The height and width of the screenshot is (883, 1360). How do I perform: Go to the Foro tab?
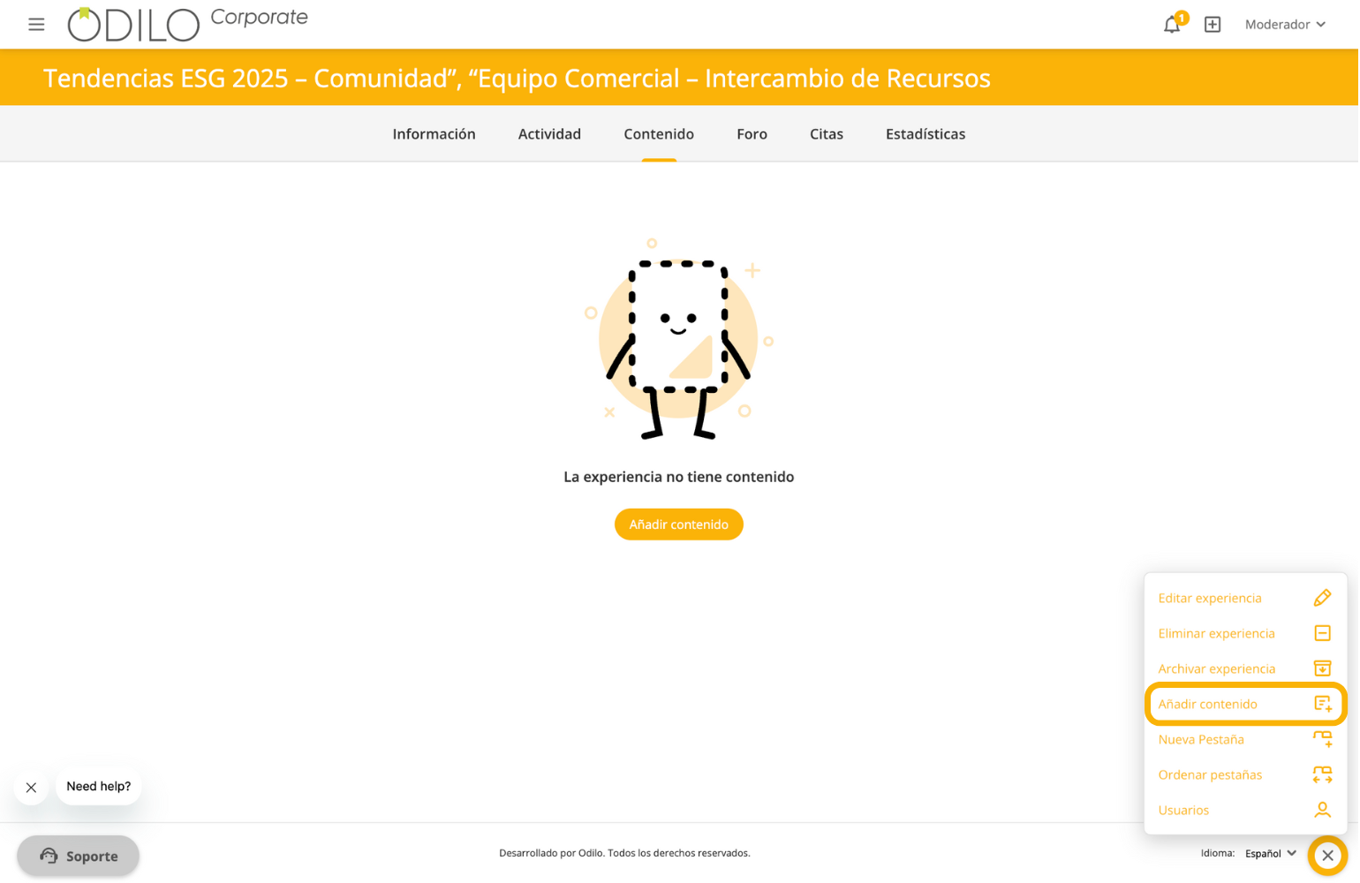tap(752, 134)
